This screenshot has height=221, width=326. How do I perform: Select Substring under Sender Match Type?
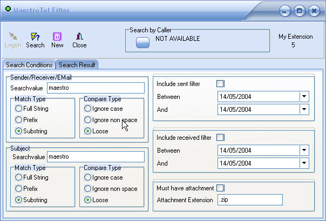[x=18, y=131]
